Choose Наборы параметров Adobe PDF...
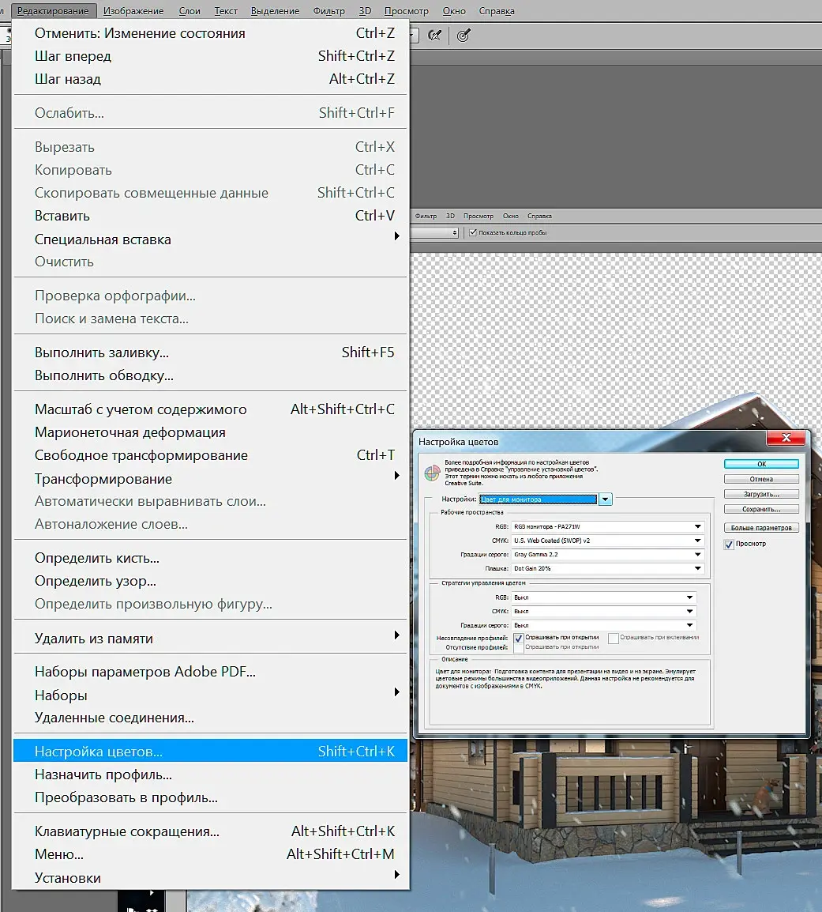The image size is (822, 912). click(x=211, y=672)
